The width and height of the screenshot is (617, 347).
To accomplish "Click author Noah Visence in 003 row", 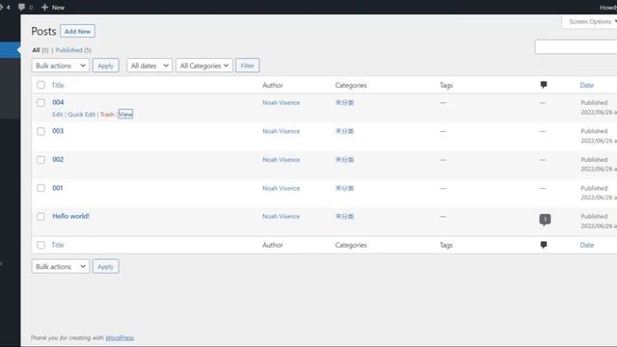I will (x=281, y=131).
